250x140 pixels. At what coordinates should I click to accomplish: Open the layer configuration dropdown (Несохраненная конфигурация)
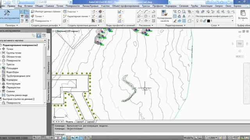[214, 16]
